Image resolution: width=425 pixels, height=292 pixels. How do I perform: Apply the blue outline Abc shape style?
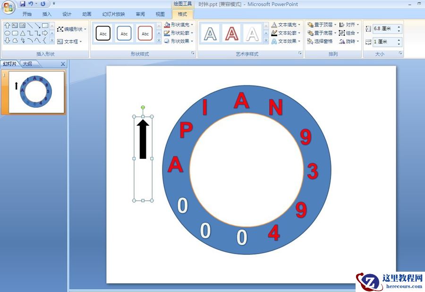pyautogui.click(x=124, y=34)
